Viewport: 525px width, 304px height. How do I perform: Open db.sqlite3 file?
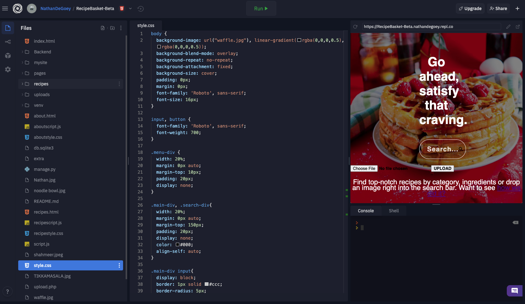point(71,148)
